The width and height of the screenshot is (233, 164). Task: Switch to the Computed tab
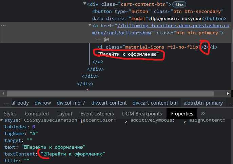[37, 114]
